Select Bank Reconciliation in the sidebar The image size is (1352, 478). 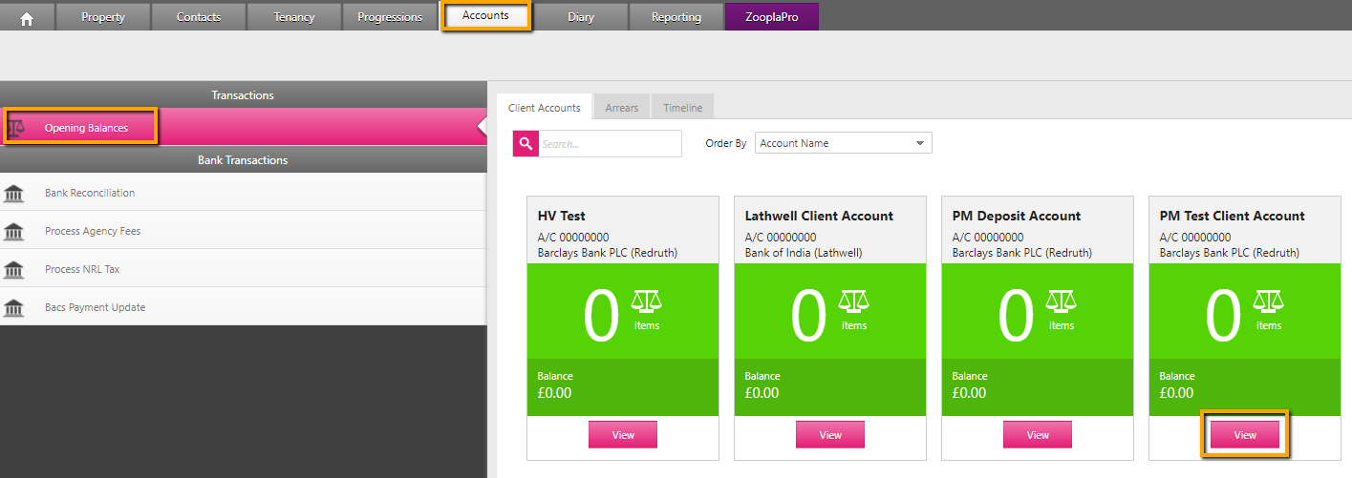click(243, 193)
